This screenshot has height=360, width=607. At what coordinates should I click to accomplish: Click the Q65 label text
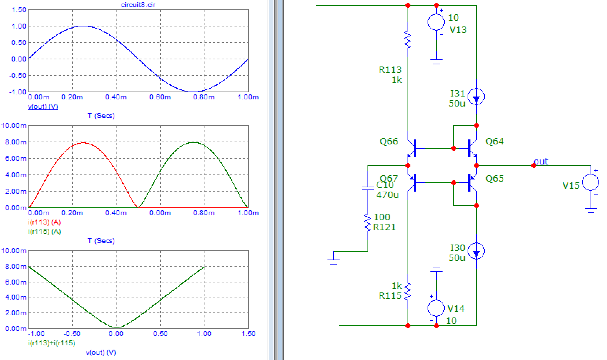[x=494, y=178]
